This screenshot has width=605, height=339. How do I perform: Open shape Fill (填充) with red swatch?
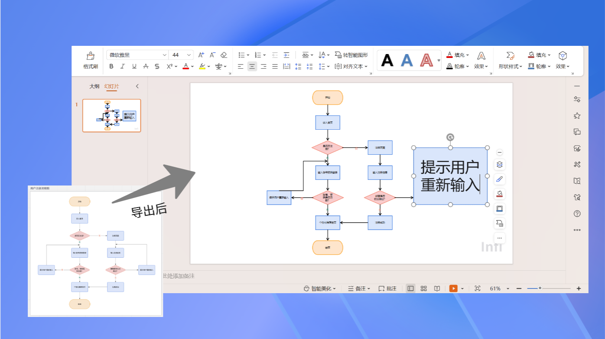click(x=539, y=55)
